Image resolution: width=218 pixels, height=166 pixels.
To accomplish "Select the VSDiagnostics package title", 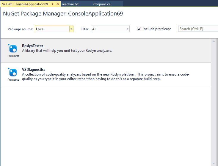I will pyautogui.click(x=34, y=70).
